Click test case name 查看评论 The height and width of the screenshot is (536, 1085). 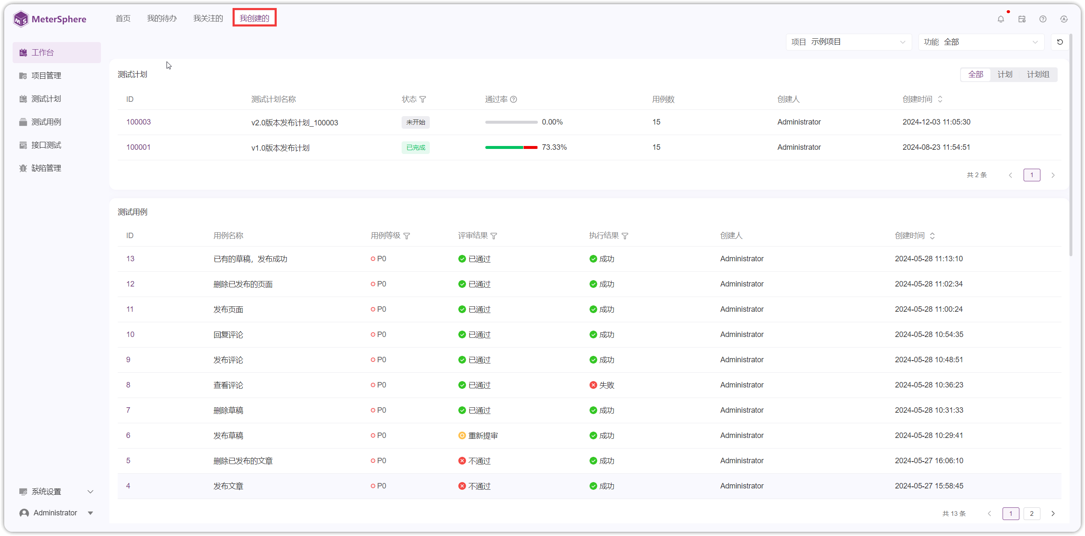pyautogui.click(x=228, y=385)
